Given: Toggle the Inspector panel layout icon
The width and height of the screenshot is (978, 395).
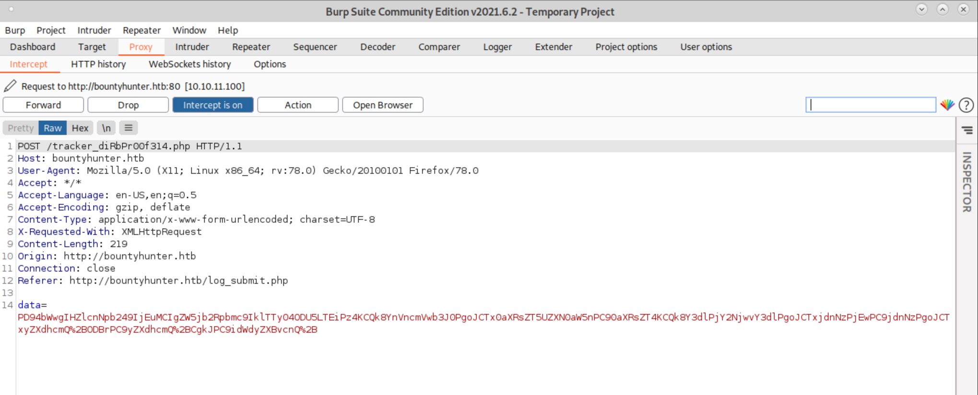Looking at the screenshot, I should coord(967,130).
